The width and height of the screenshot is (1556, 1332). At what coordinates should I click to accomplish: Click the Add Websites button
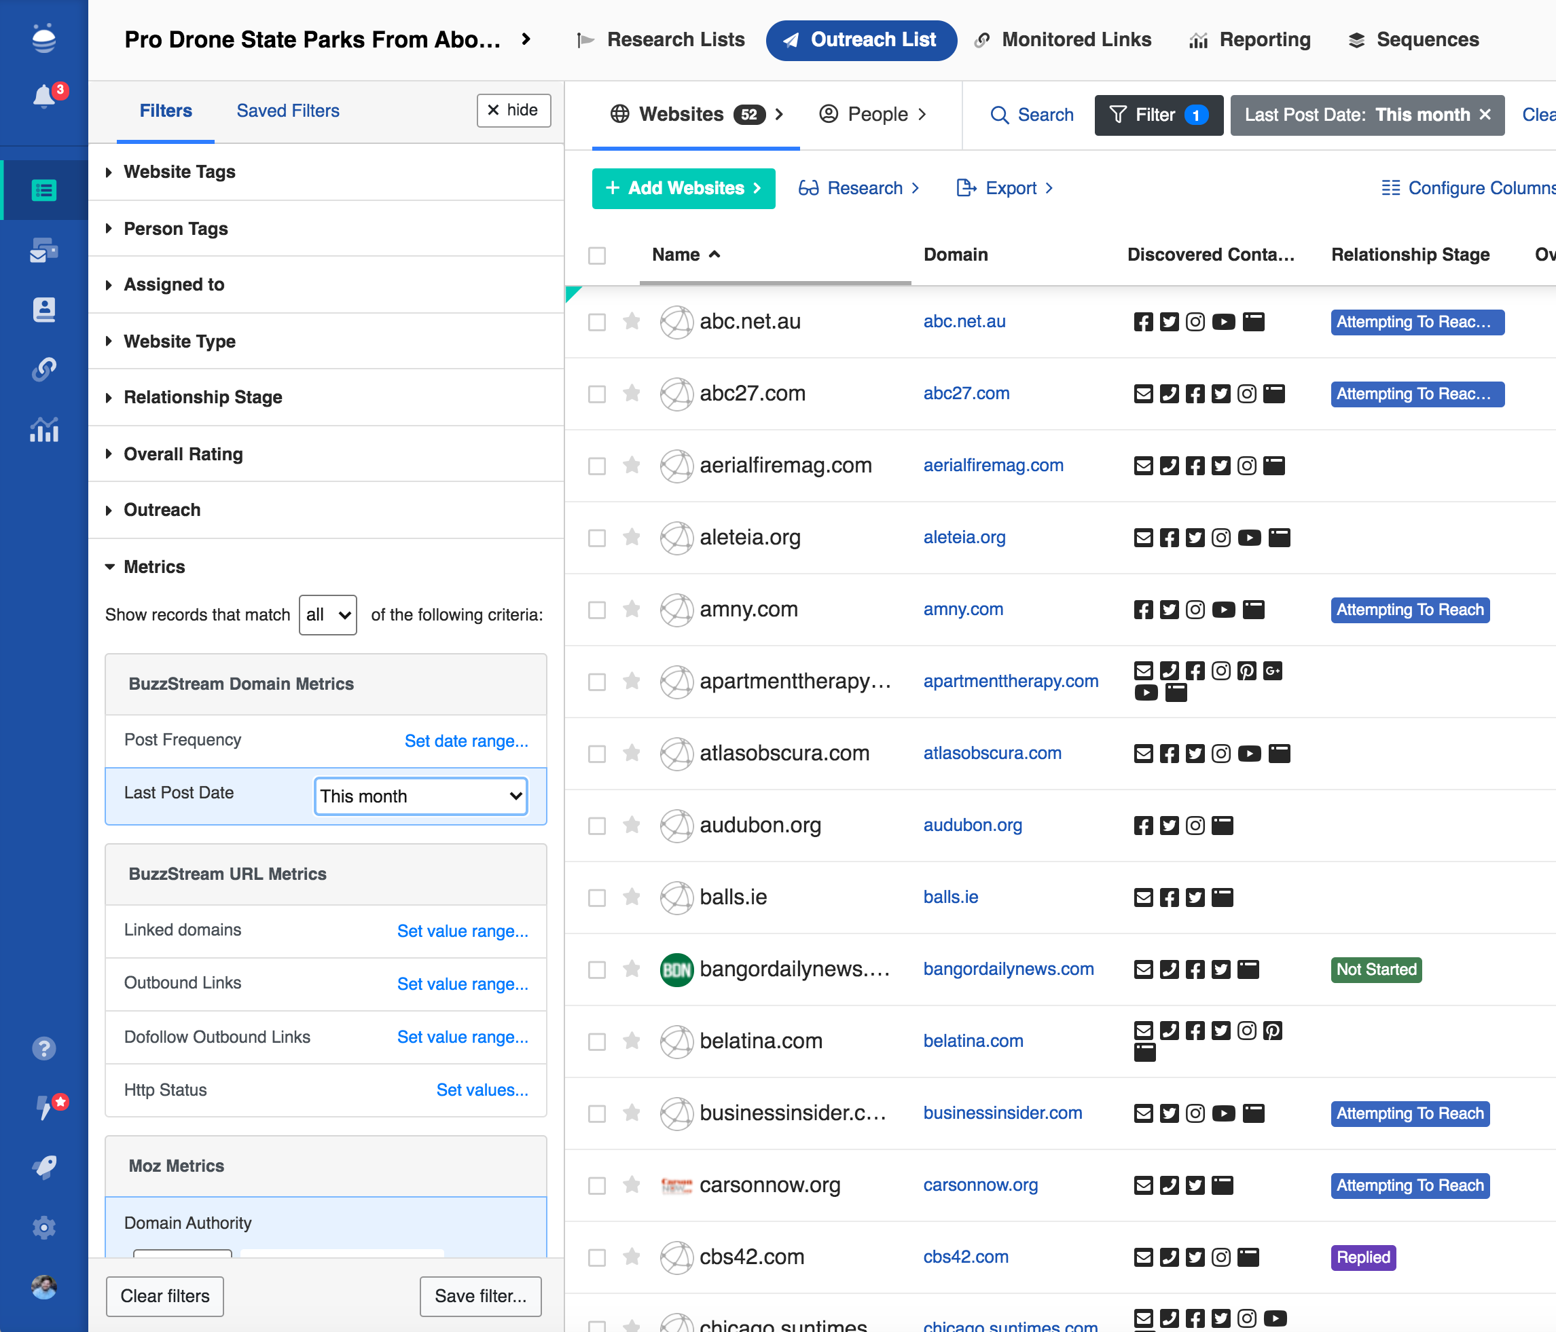click(683, 187)
